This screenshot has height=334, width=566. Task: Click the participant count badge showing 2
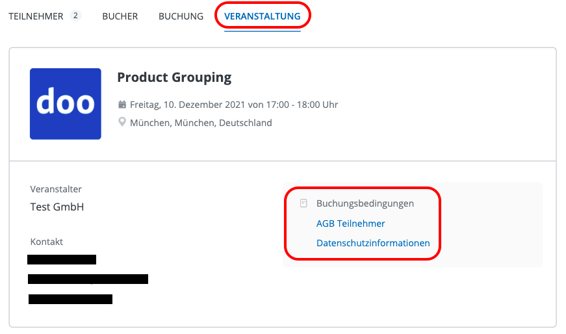(75, 16)
